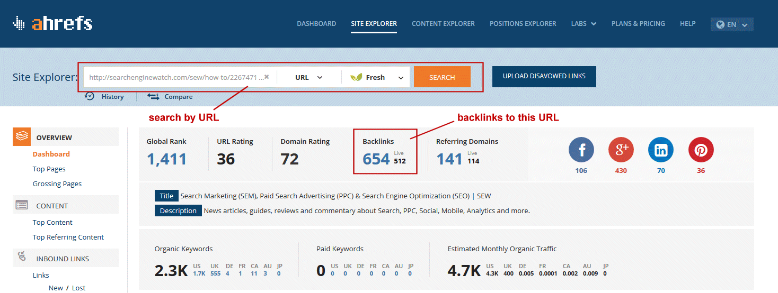
Task: Click the Description label tag
Action: [178, 210]
